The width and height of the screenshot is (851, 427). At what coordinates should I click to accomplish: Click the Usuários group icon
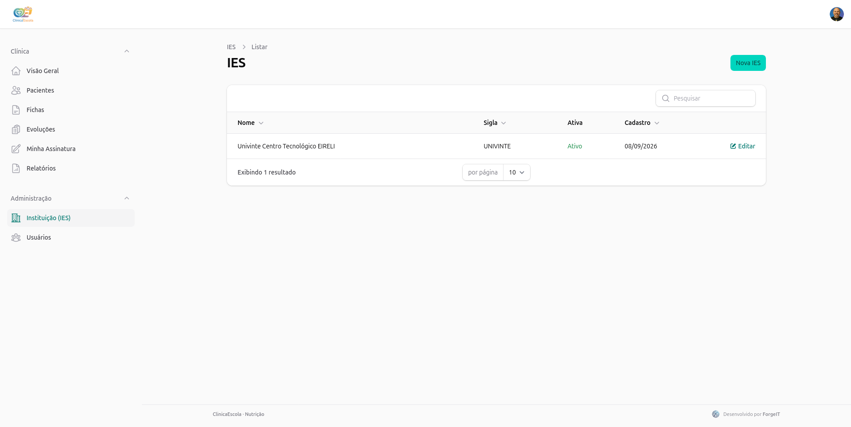click(x=16, y=237)
